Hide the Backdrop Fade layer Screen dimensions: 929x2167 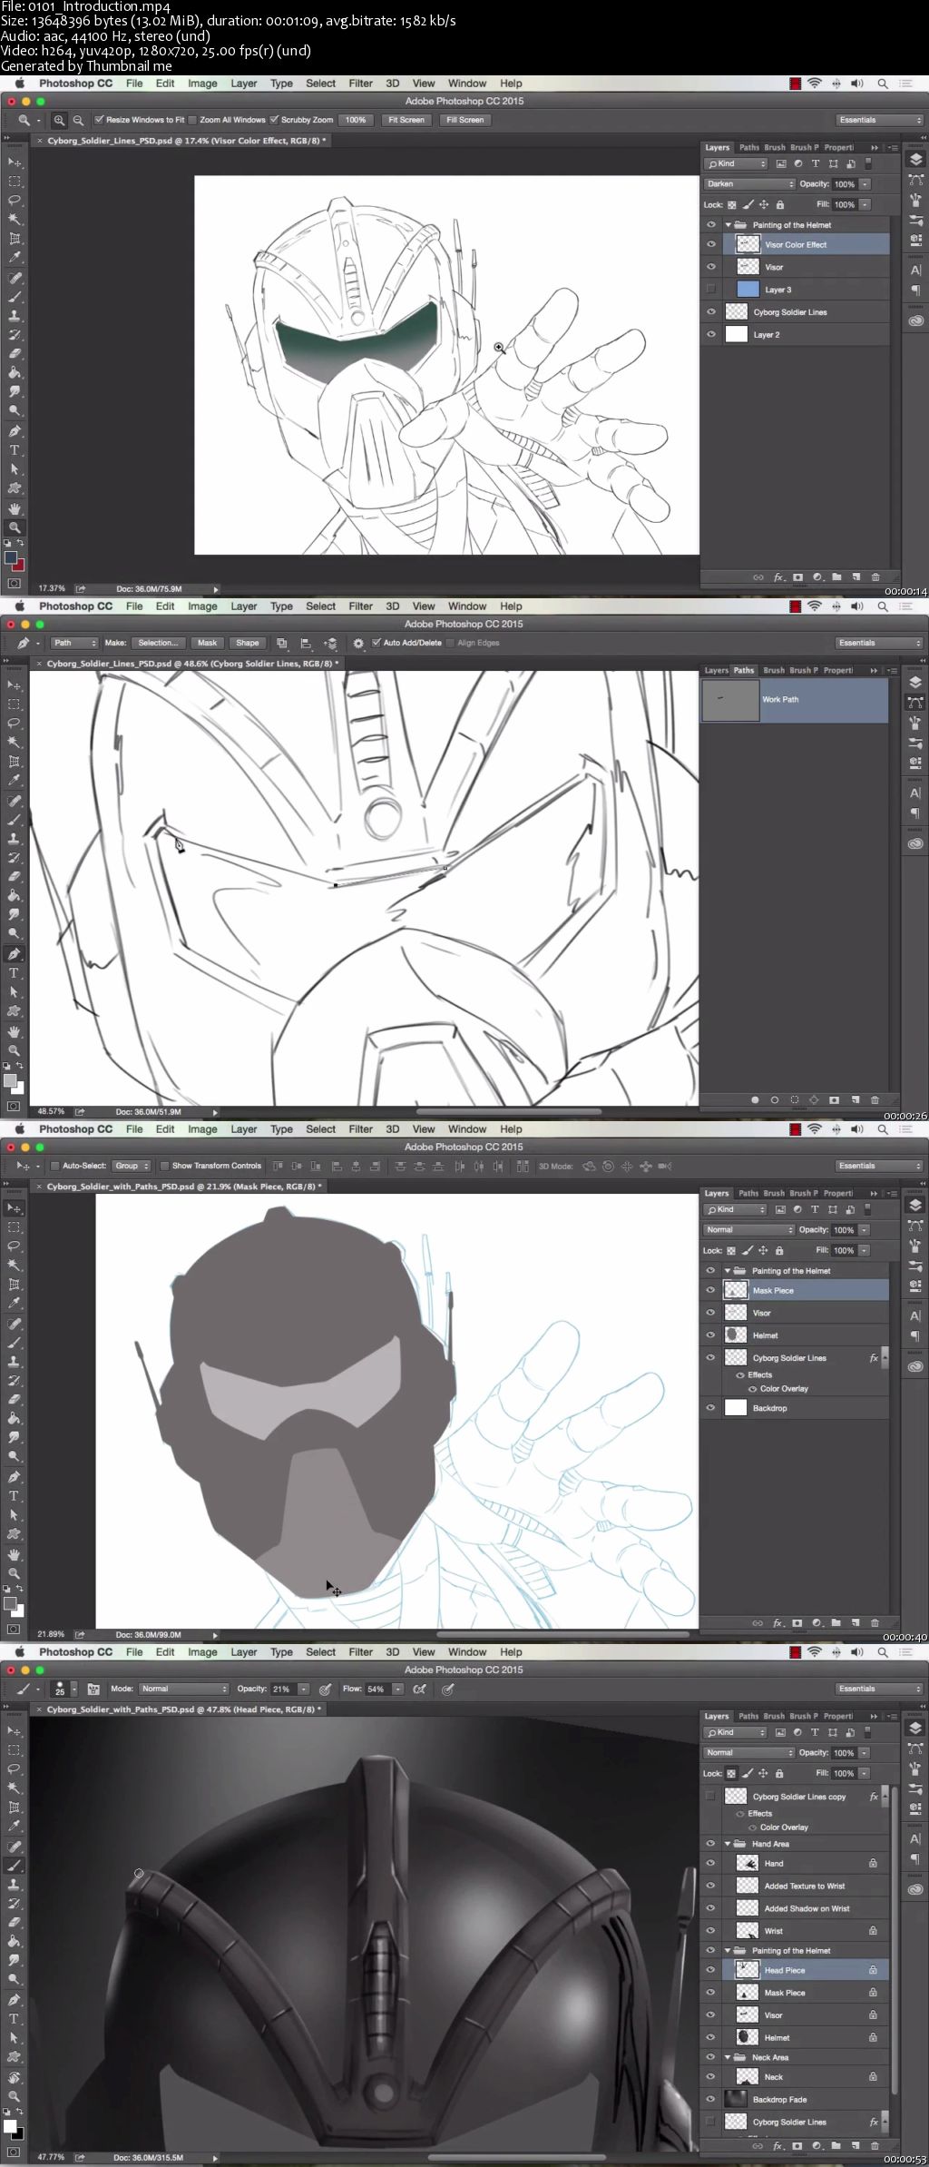[x=711, y=2099]
